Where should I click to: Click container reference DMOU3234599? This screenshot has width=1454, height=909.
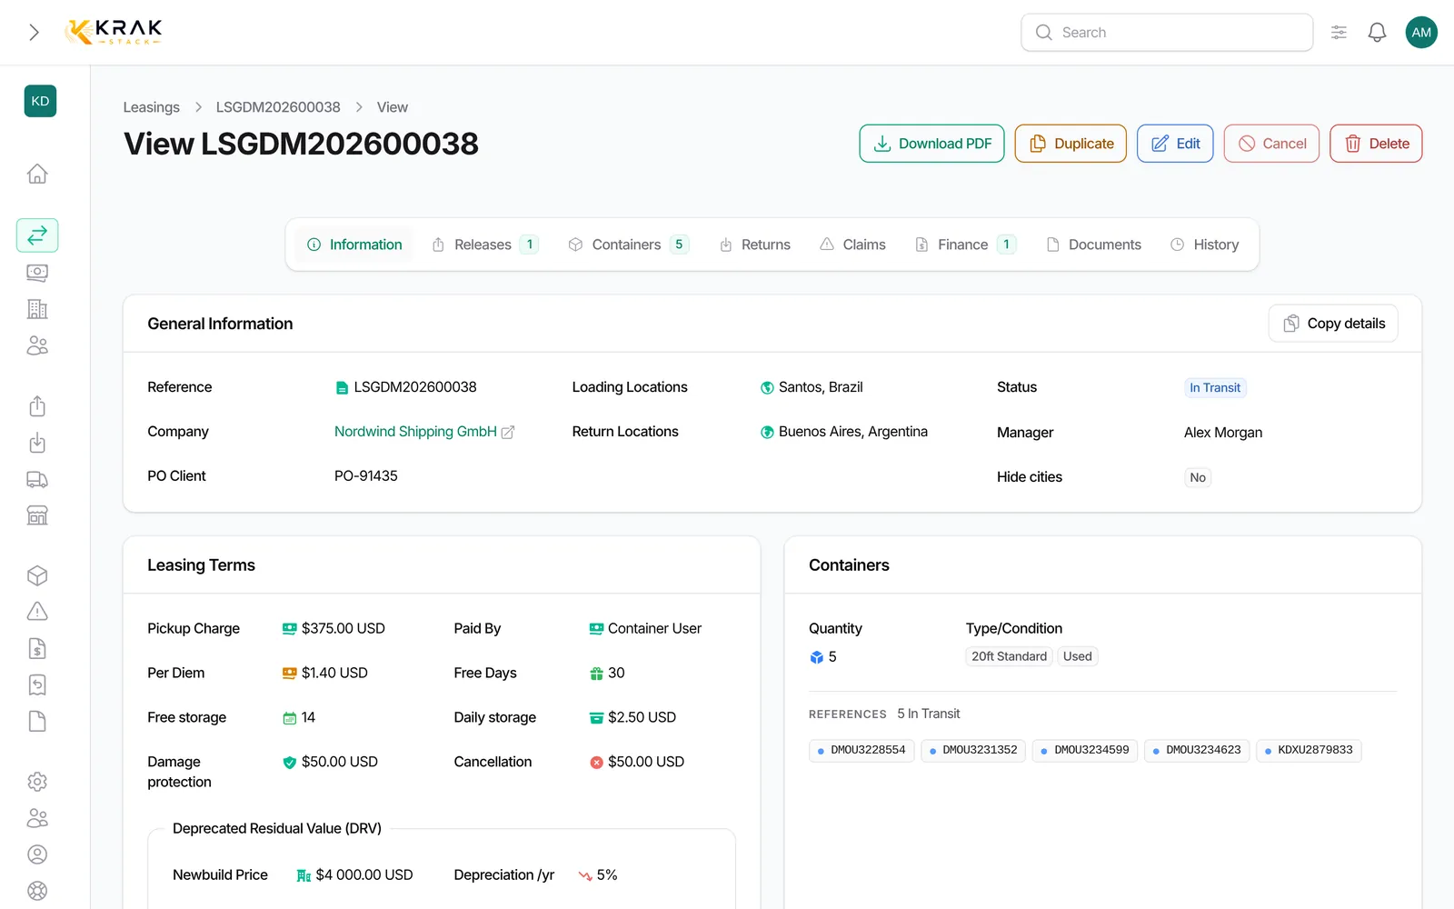(x=1085, y=751)
